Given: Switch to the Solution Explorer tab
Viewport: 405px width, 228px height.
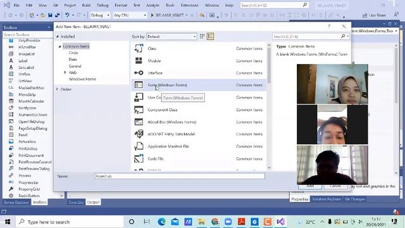Looking at the screenshot, I should (x=327, y=199).
